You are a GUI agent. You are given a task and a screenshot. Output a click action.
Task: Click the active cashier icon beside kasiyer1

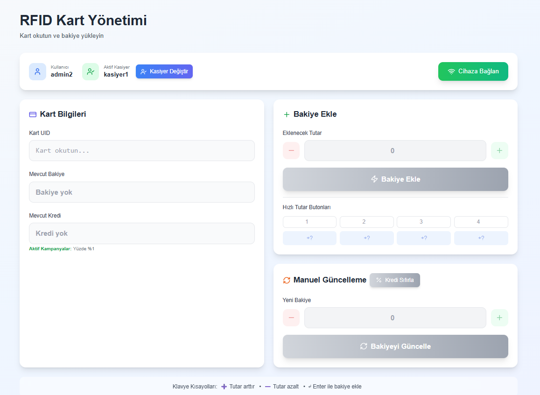point(91,71)
